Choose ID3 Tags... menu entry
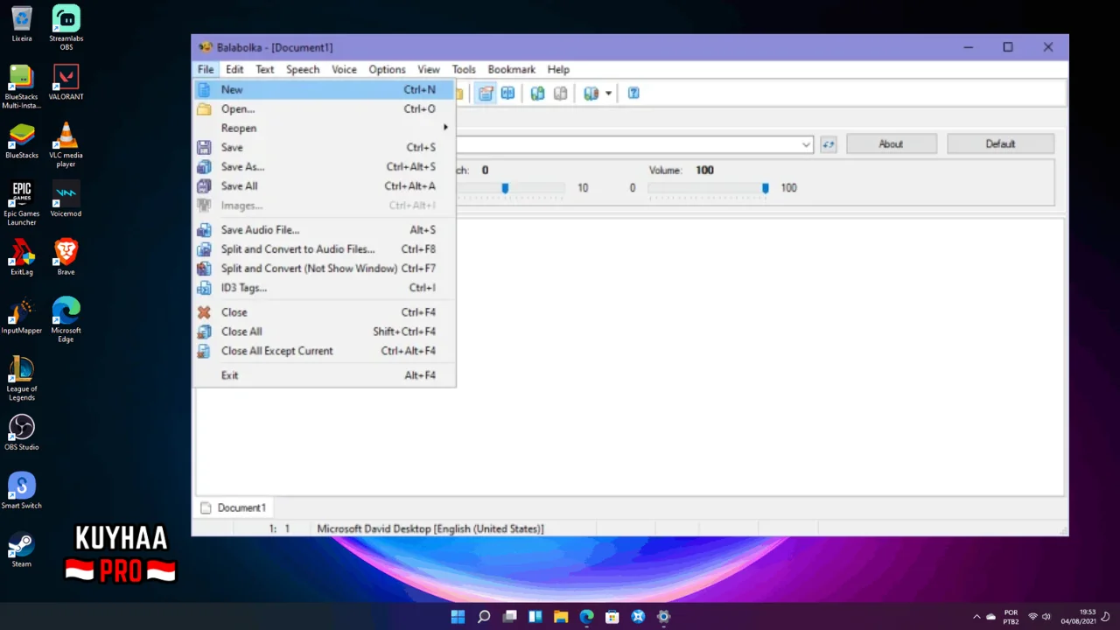Screen dimensions: 1120x630 (x=325, y=287)
